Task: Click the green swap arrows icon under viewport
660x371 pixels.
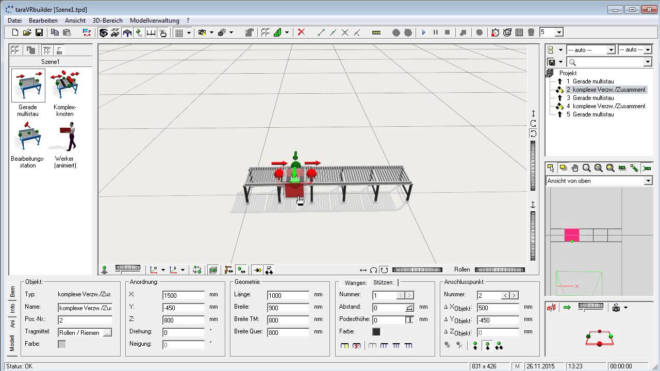Action: [x=197, y=269]
